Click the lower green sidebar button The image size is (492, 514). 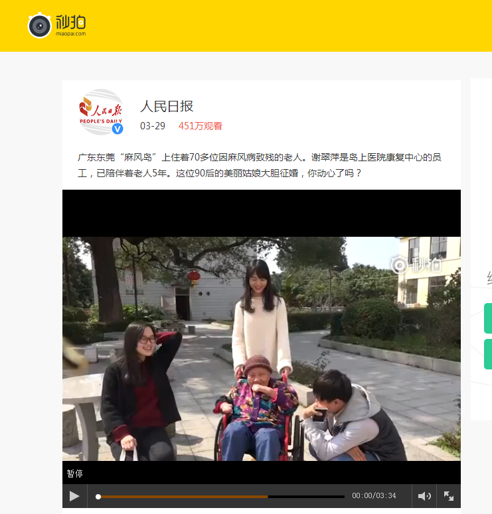(488, 354)
